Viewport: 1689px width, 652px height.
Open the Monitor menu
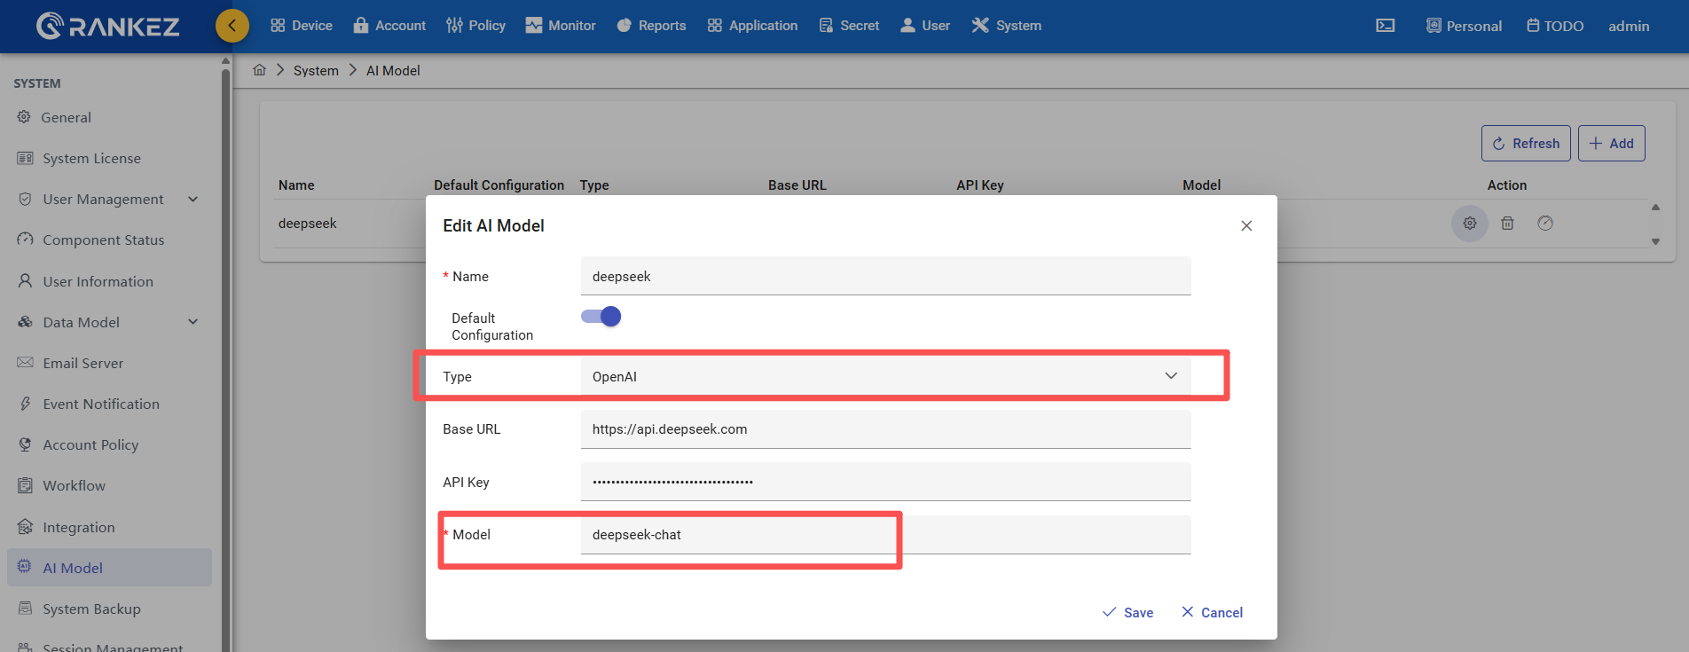click(x=561, y=26)
